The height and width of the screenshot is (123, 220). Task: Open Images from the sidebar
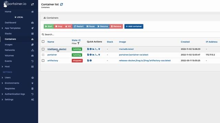coord(9,45)
